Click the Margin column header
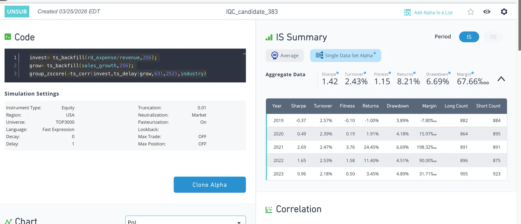 [429, 106]
